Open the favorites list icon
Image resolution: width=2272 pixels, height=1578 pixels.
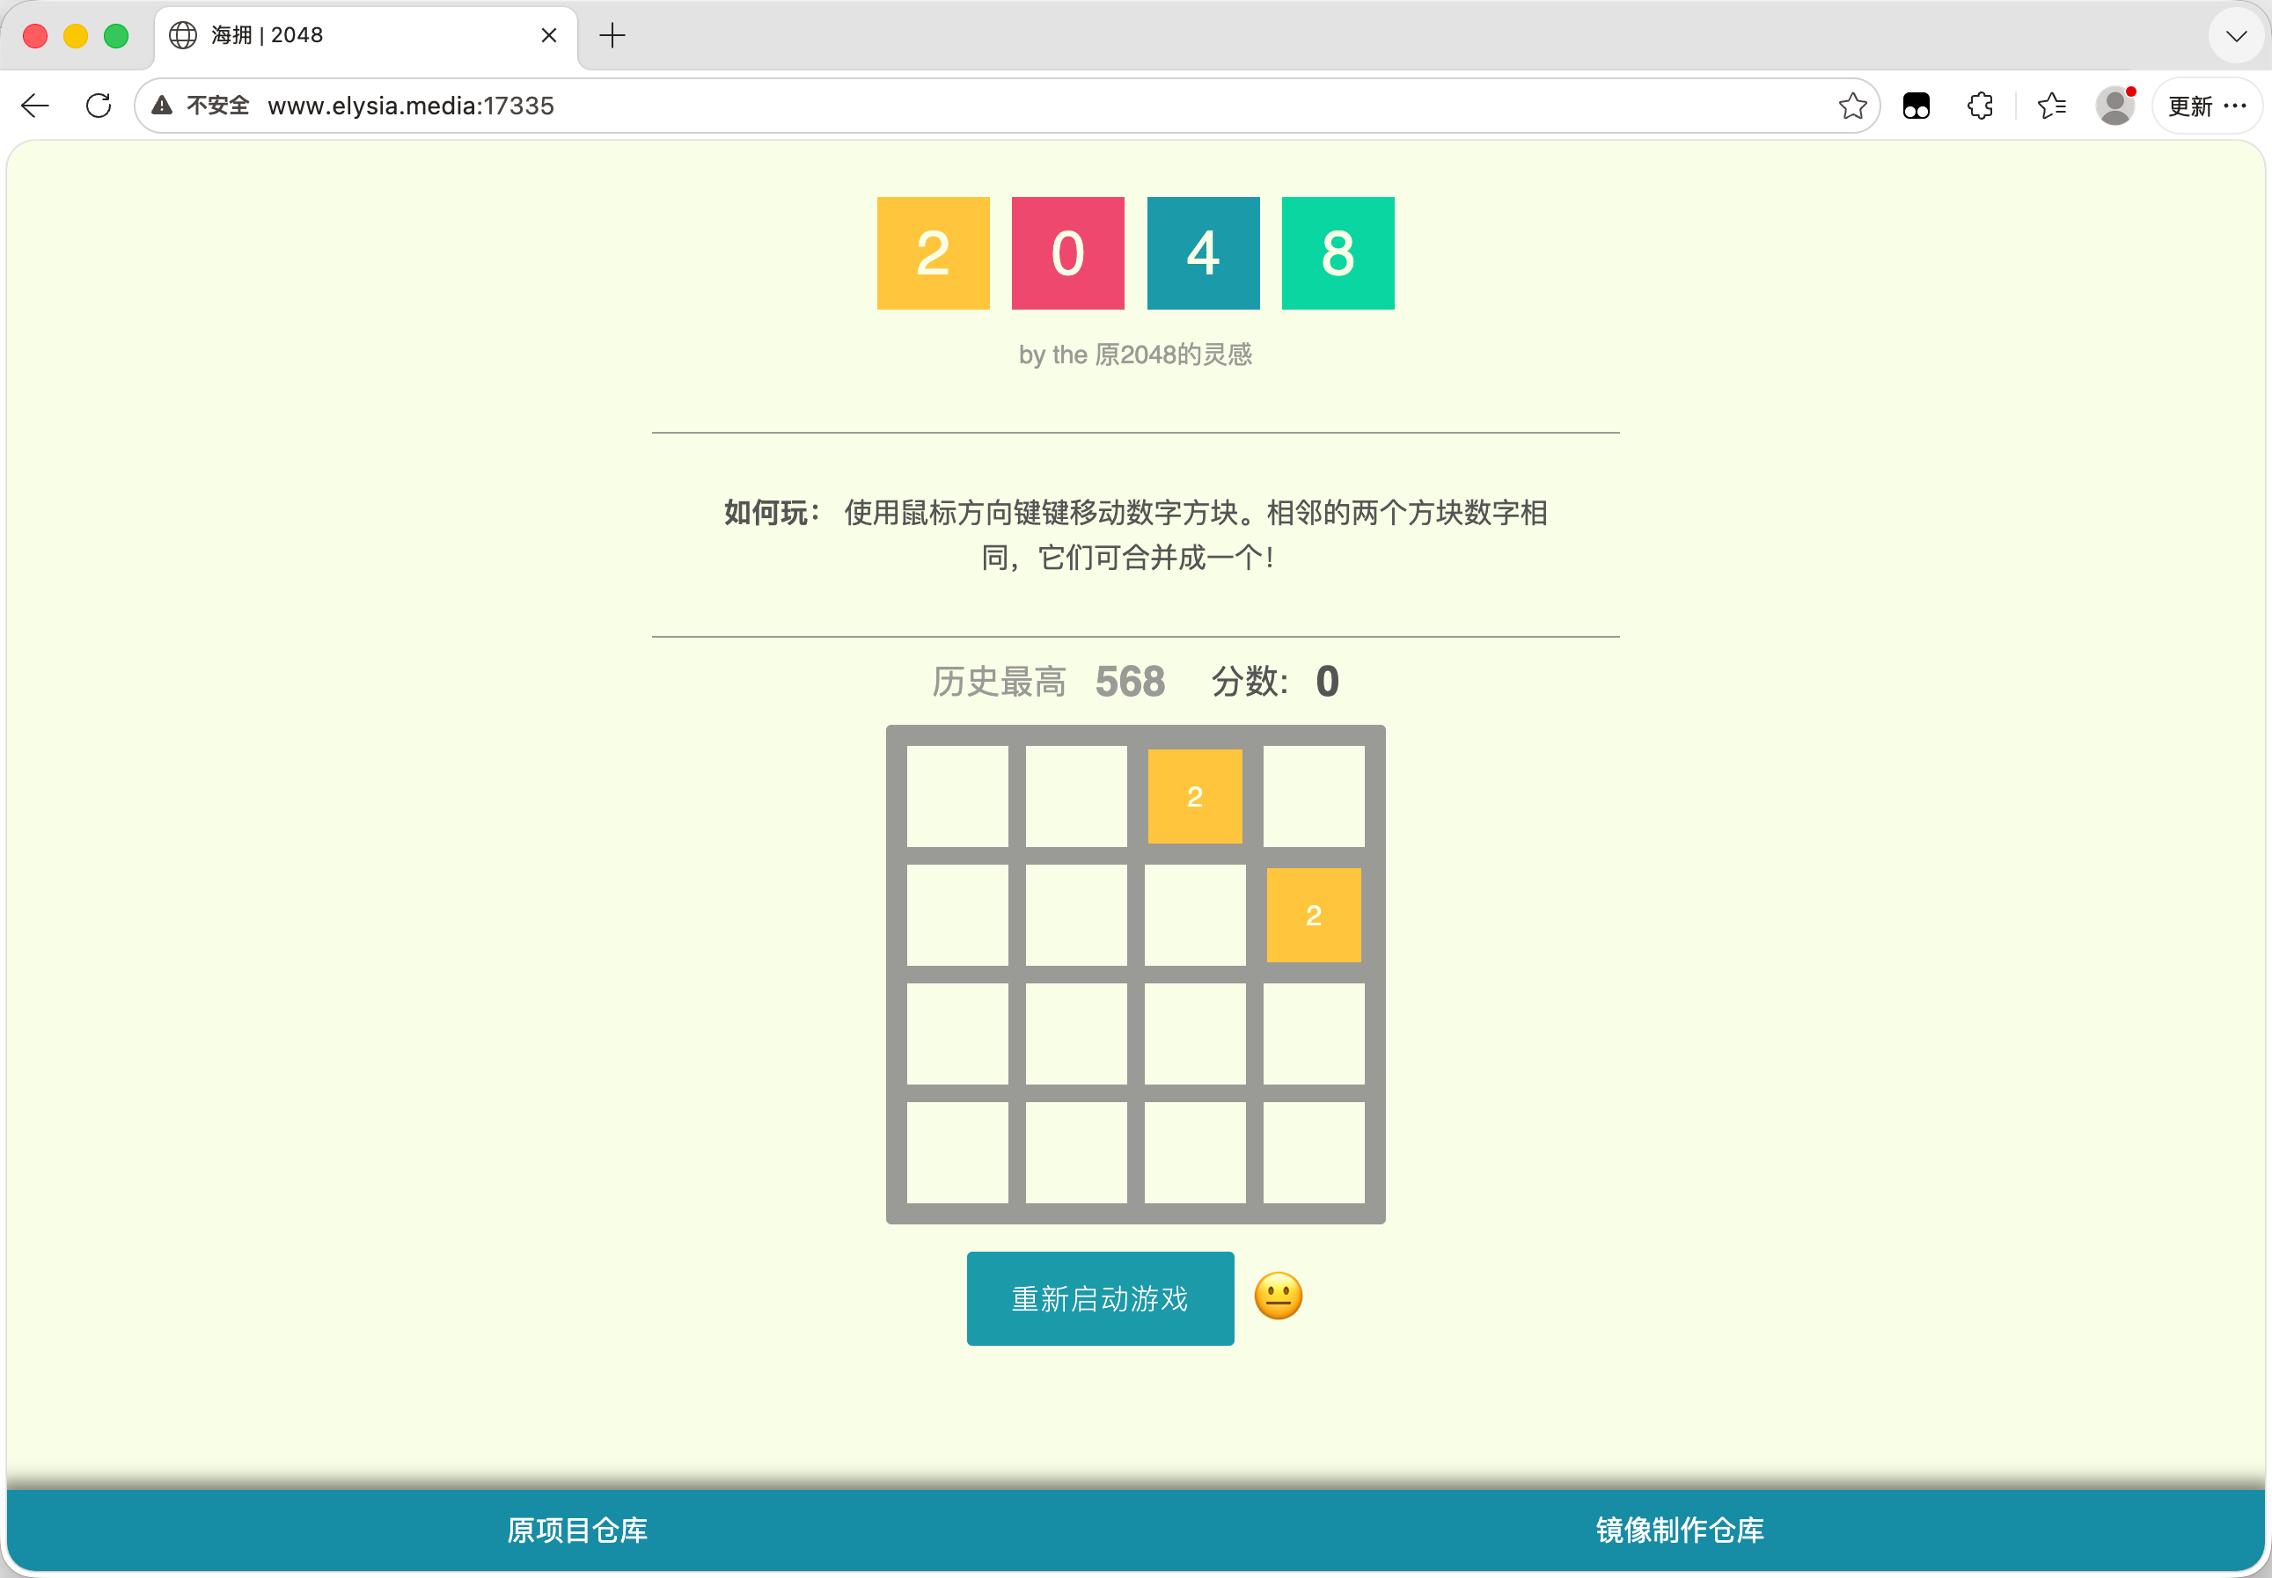click(x=2052, y=106)
